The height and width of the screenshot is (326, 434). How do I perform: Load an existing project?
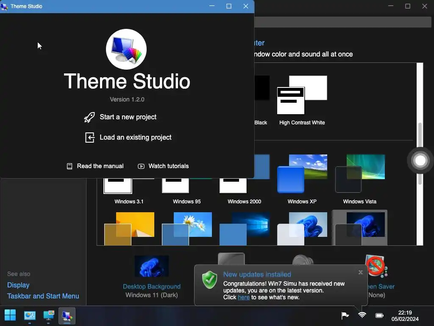coord(128,138)
